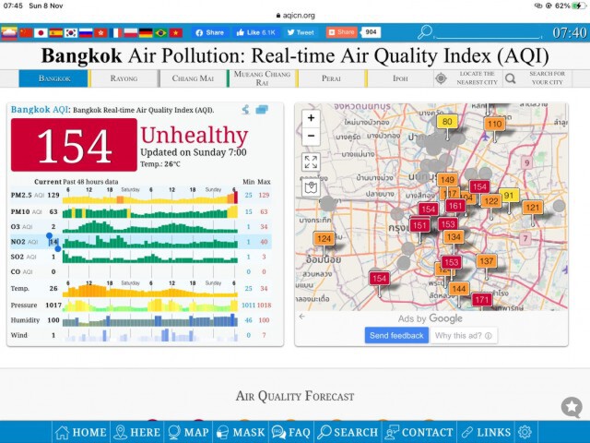The height and width of the screenshot is (443, 590).
Task: Open FAQ in the bottom navigation
Action: click(x=291, y=432)
